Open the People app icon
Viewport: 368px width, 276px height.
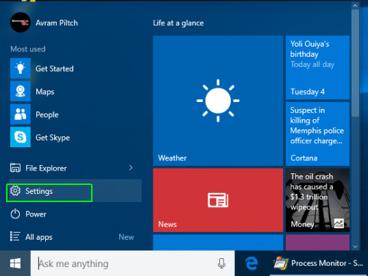(21, 114)
